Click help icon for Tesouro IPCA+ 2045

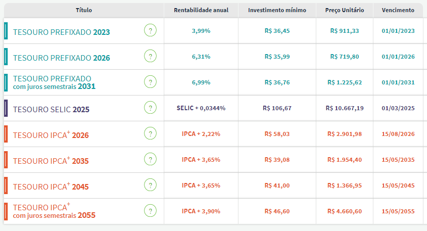tap(150, 186)
